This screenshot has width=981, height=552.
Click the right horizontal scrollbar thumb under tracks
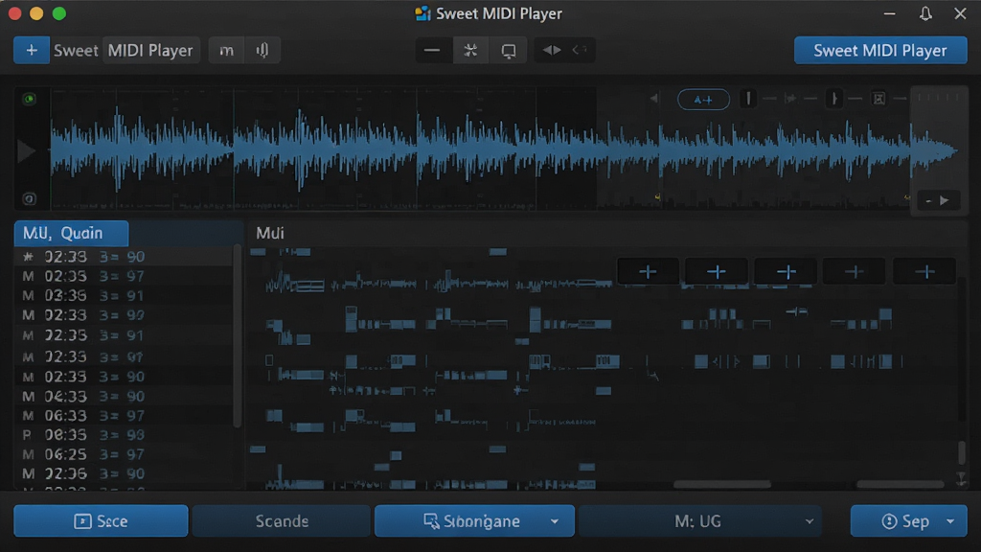[900, 484]
